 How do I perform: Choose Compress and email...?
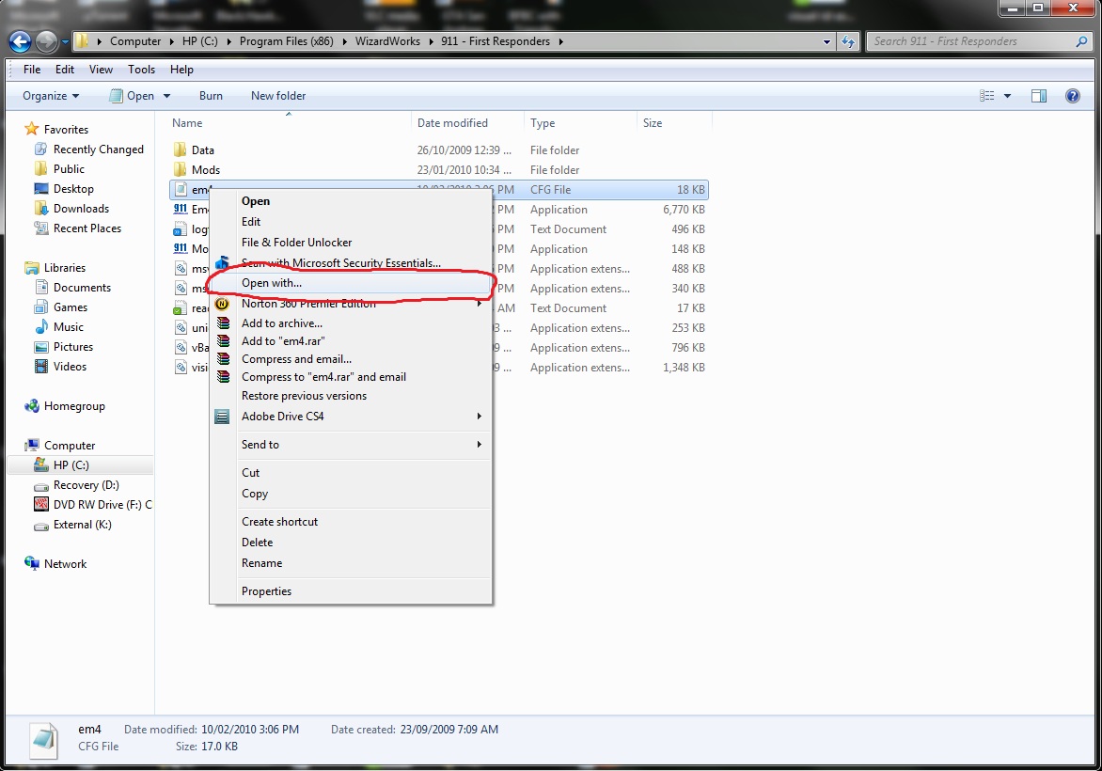(352, 359)
